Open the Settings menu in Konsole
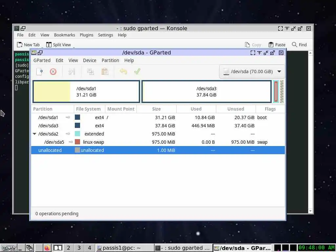This screenshot has height=252, width=336. click(x=105, y=35)
